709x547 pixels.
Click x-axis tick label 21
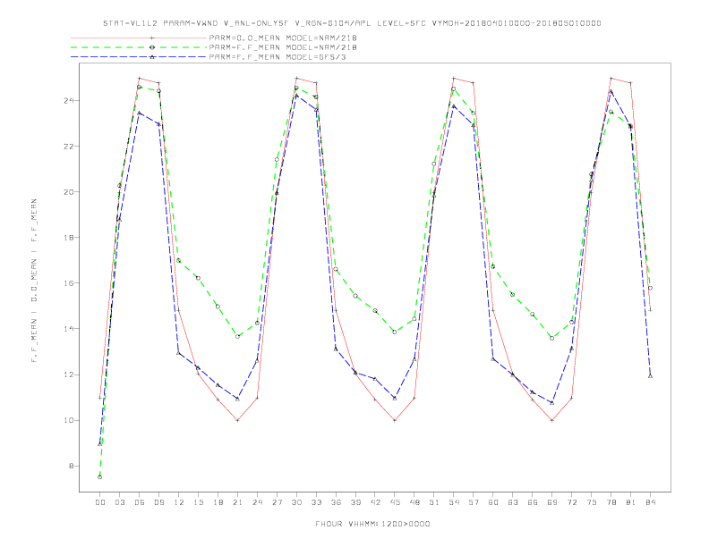click(x=238, y=502)
